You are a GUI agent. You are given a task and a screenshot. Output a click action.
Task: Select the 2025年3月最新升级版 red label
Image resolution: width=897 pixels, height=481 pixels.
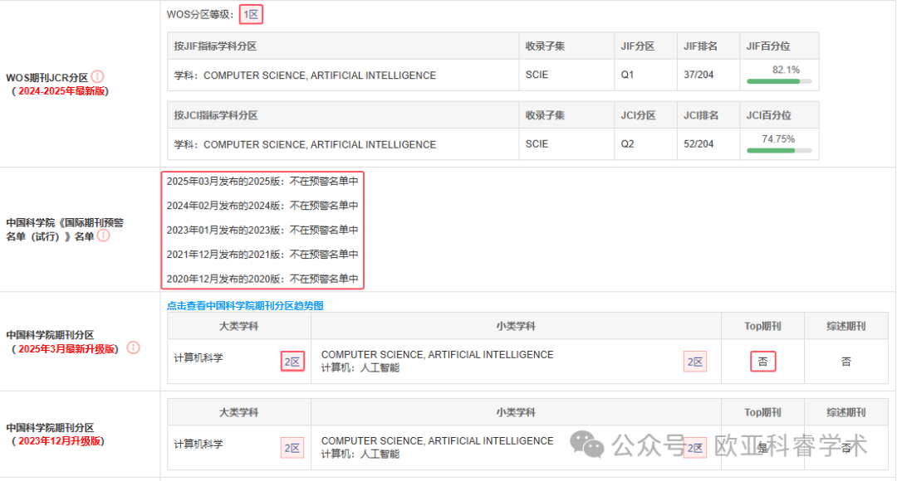66,349
